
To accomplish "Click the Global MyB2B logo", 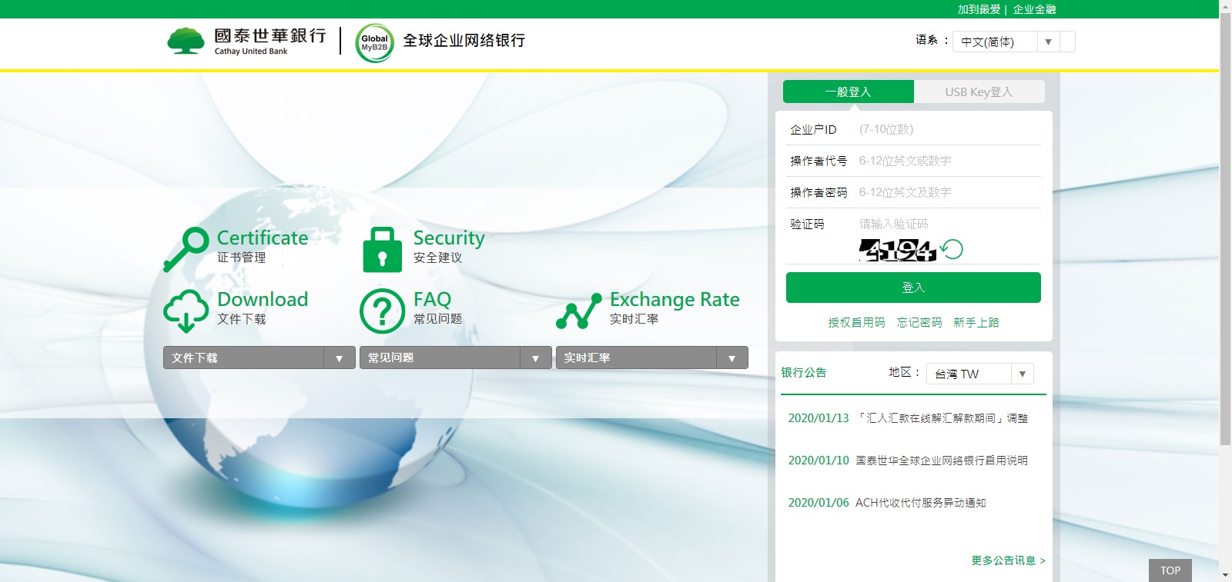I will pyautogui.click(x=374, y=43).
